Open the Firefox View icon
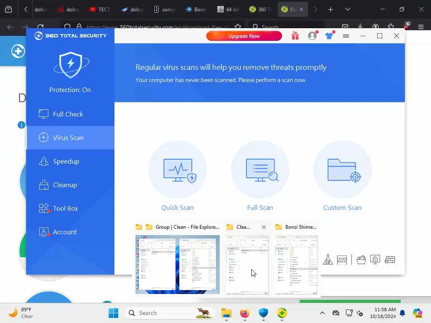This screenshot has height=323, width=431. click(8, 9)
